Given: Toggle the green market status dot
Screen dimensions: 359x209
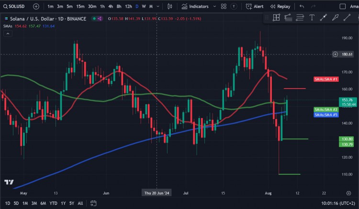Looking at the screenshot, I should coord(94,19).
